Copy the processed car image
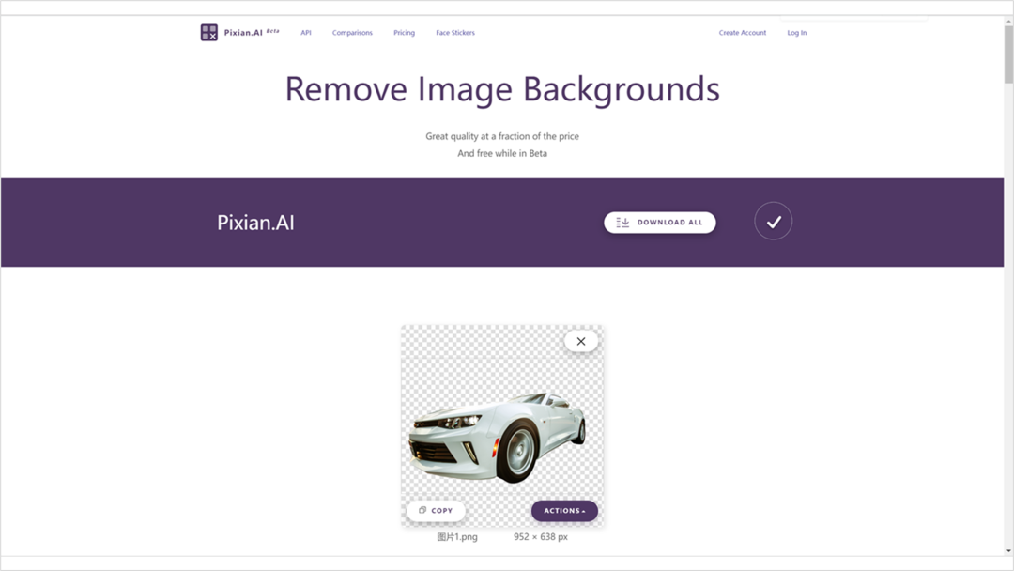Viewport: 1014px width, 571px height. [x=436, y=510]
